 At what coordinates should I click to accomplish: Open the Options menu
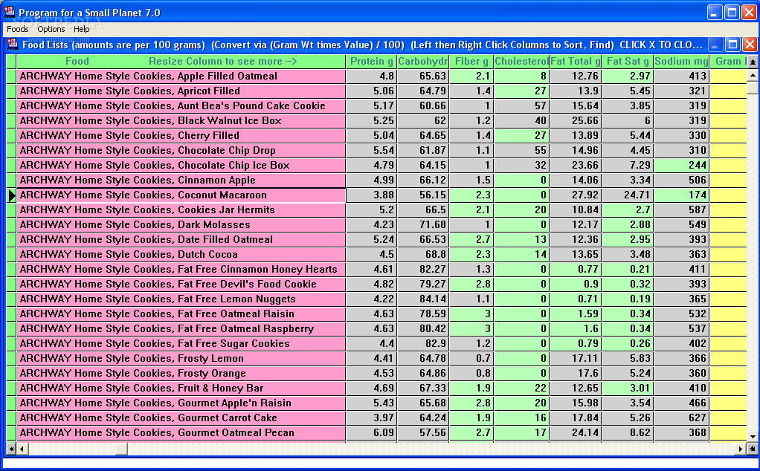[x=51, y=29]
